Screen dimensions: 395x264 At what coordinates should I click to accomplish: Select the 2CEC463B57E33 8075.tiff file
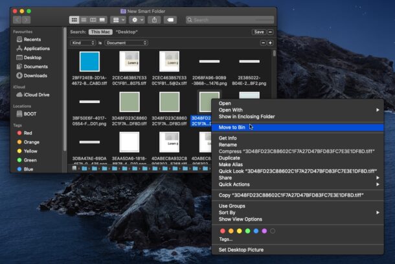(130, 68)
